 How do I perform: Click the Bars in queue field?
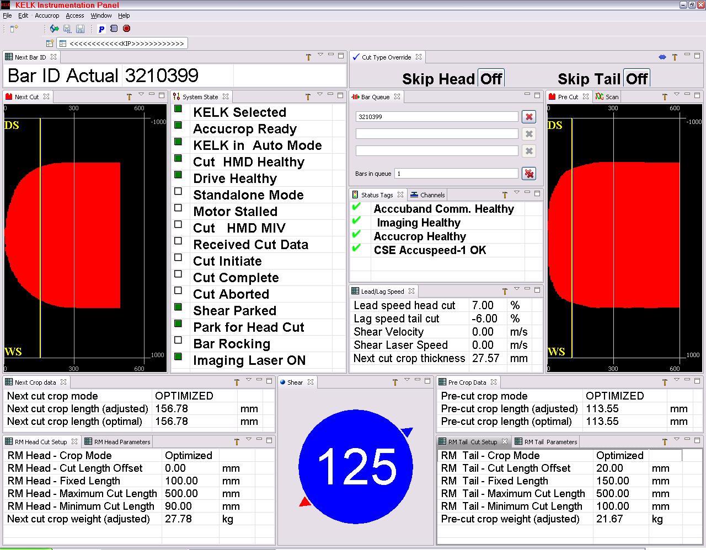pyautogui.click(x=456, y=174)
